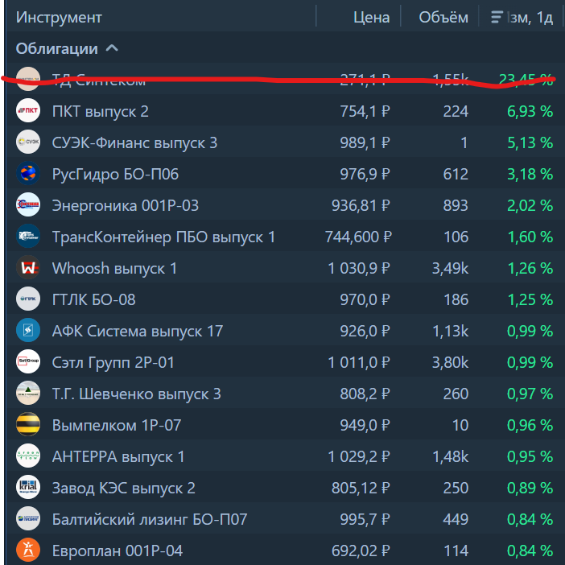Screen dimensions: 565x565
Task: Select Балтийский лизинг БО-П07 row
Action: (x=286, y=518)
